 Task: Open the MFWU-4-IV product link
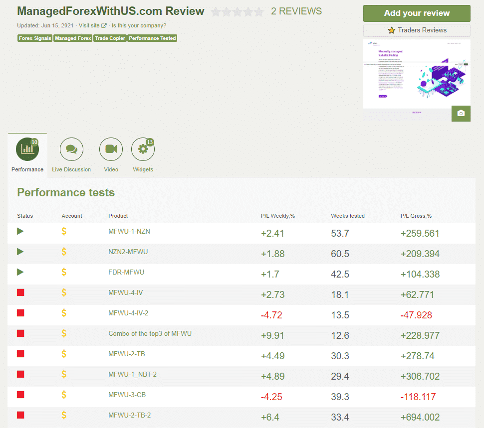[126, 293]
